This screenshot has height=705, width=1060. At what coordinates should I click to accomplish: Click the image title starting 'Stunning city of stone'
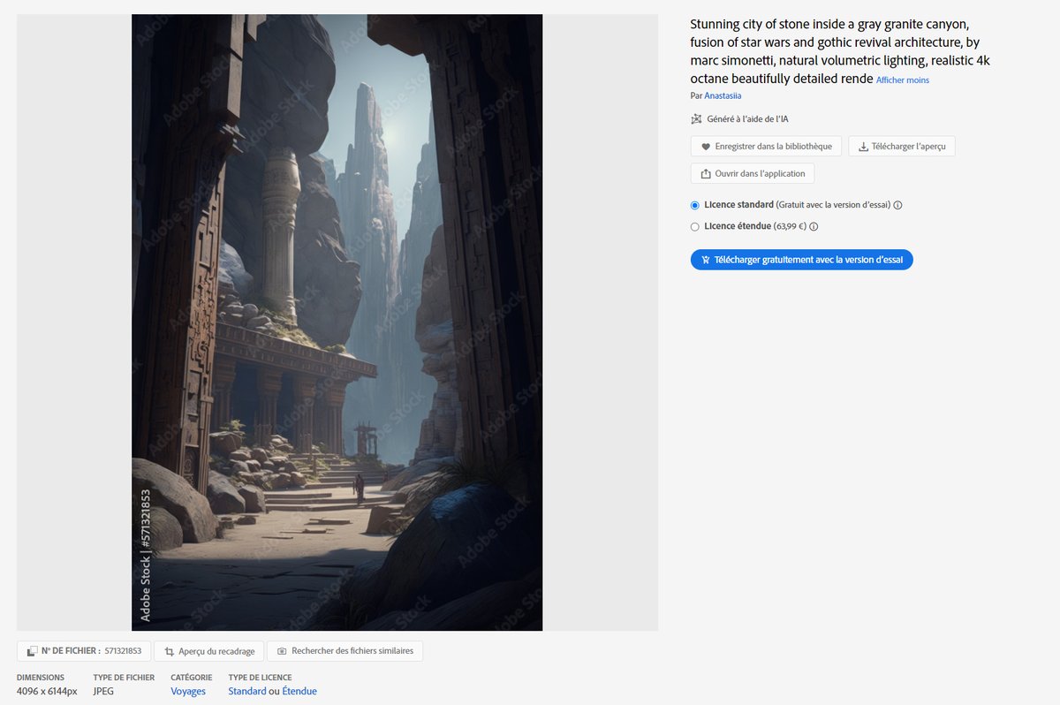pos(840,51)
